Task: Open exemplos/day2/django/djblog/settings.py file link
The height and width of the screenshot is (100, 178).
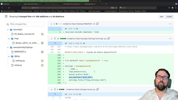Action: click(x=87, y=39)
